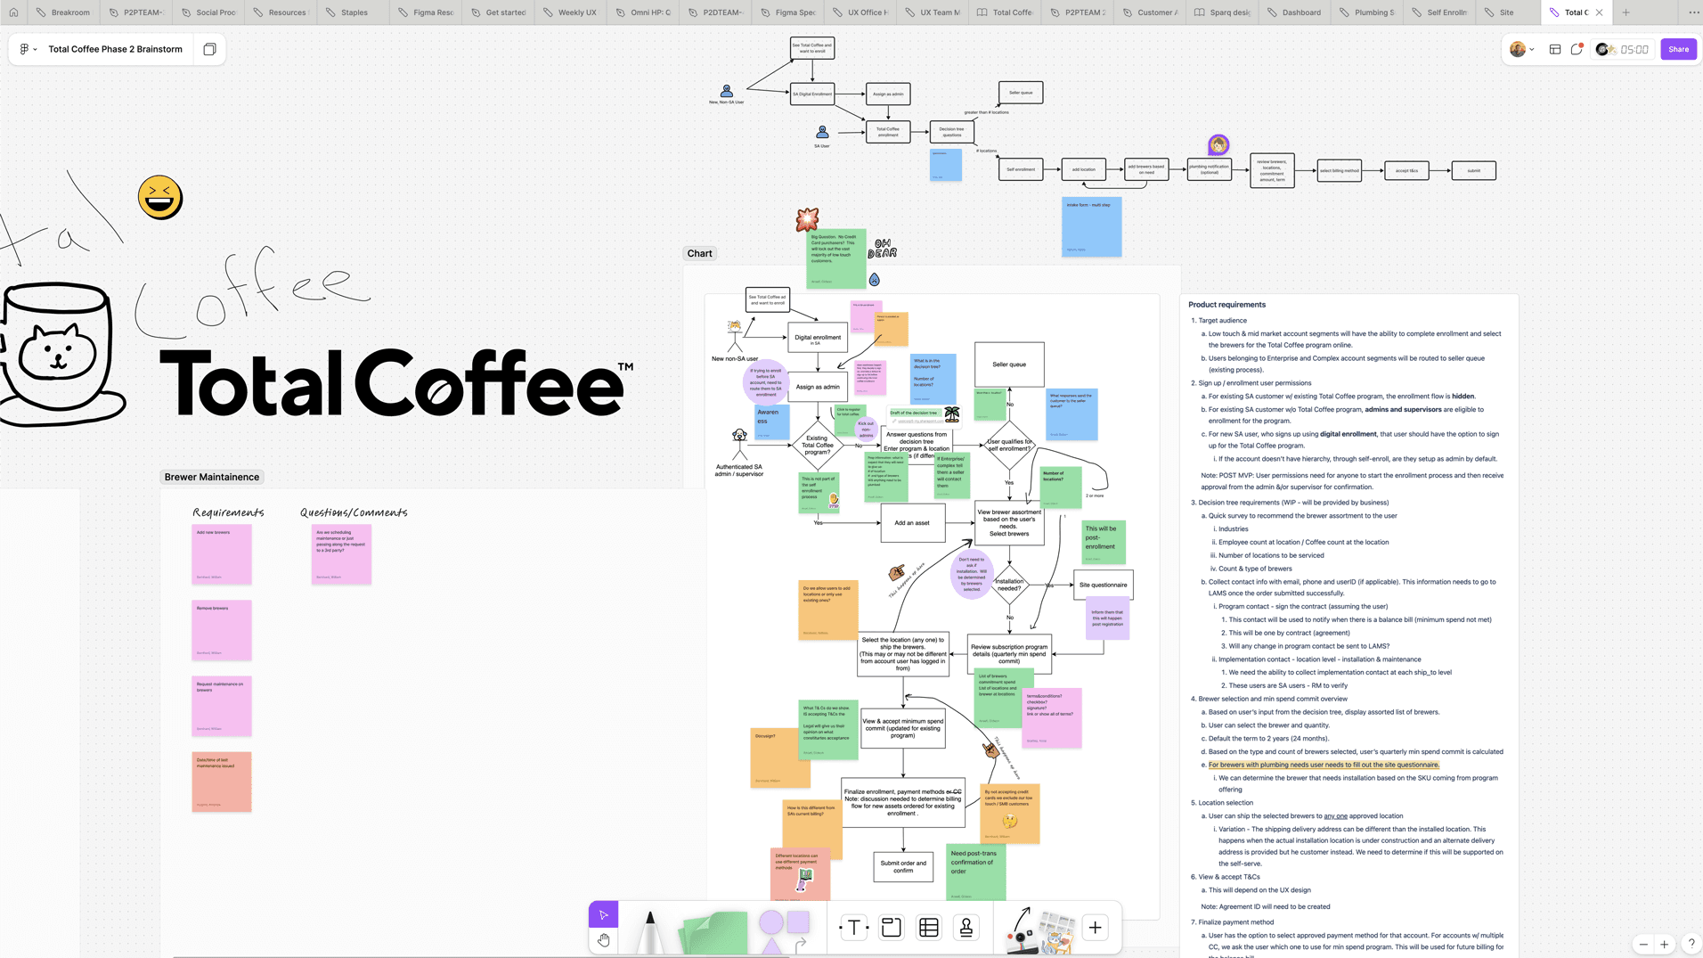Viewport: 1703px width, 958px height.
Task: Select the submit box in top flowchart
Action: [1473, 170]
